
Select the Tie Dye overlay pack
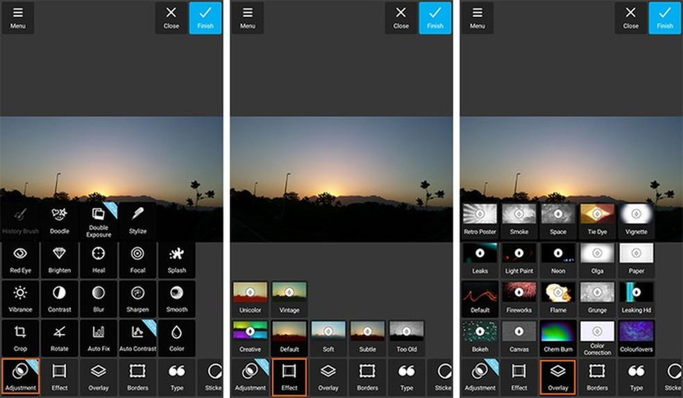point(597,221)
